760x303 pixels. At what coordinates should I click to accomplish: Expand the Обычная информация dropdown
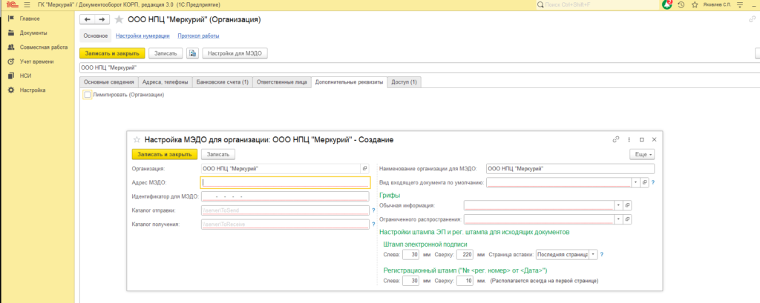(617, 205)
